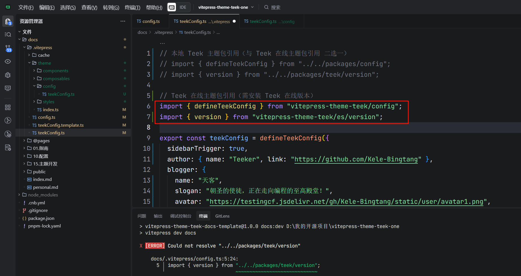Click the eye icon in activity bar
The height and width of the screenshot is (276, 521).
(8, 62)
